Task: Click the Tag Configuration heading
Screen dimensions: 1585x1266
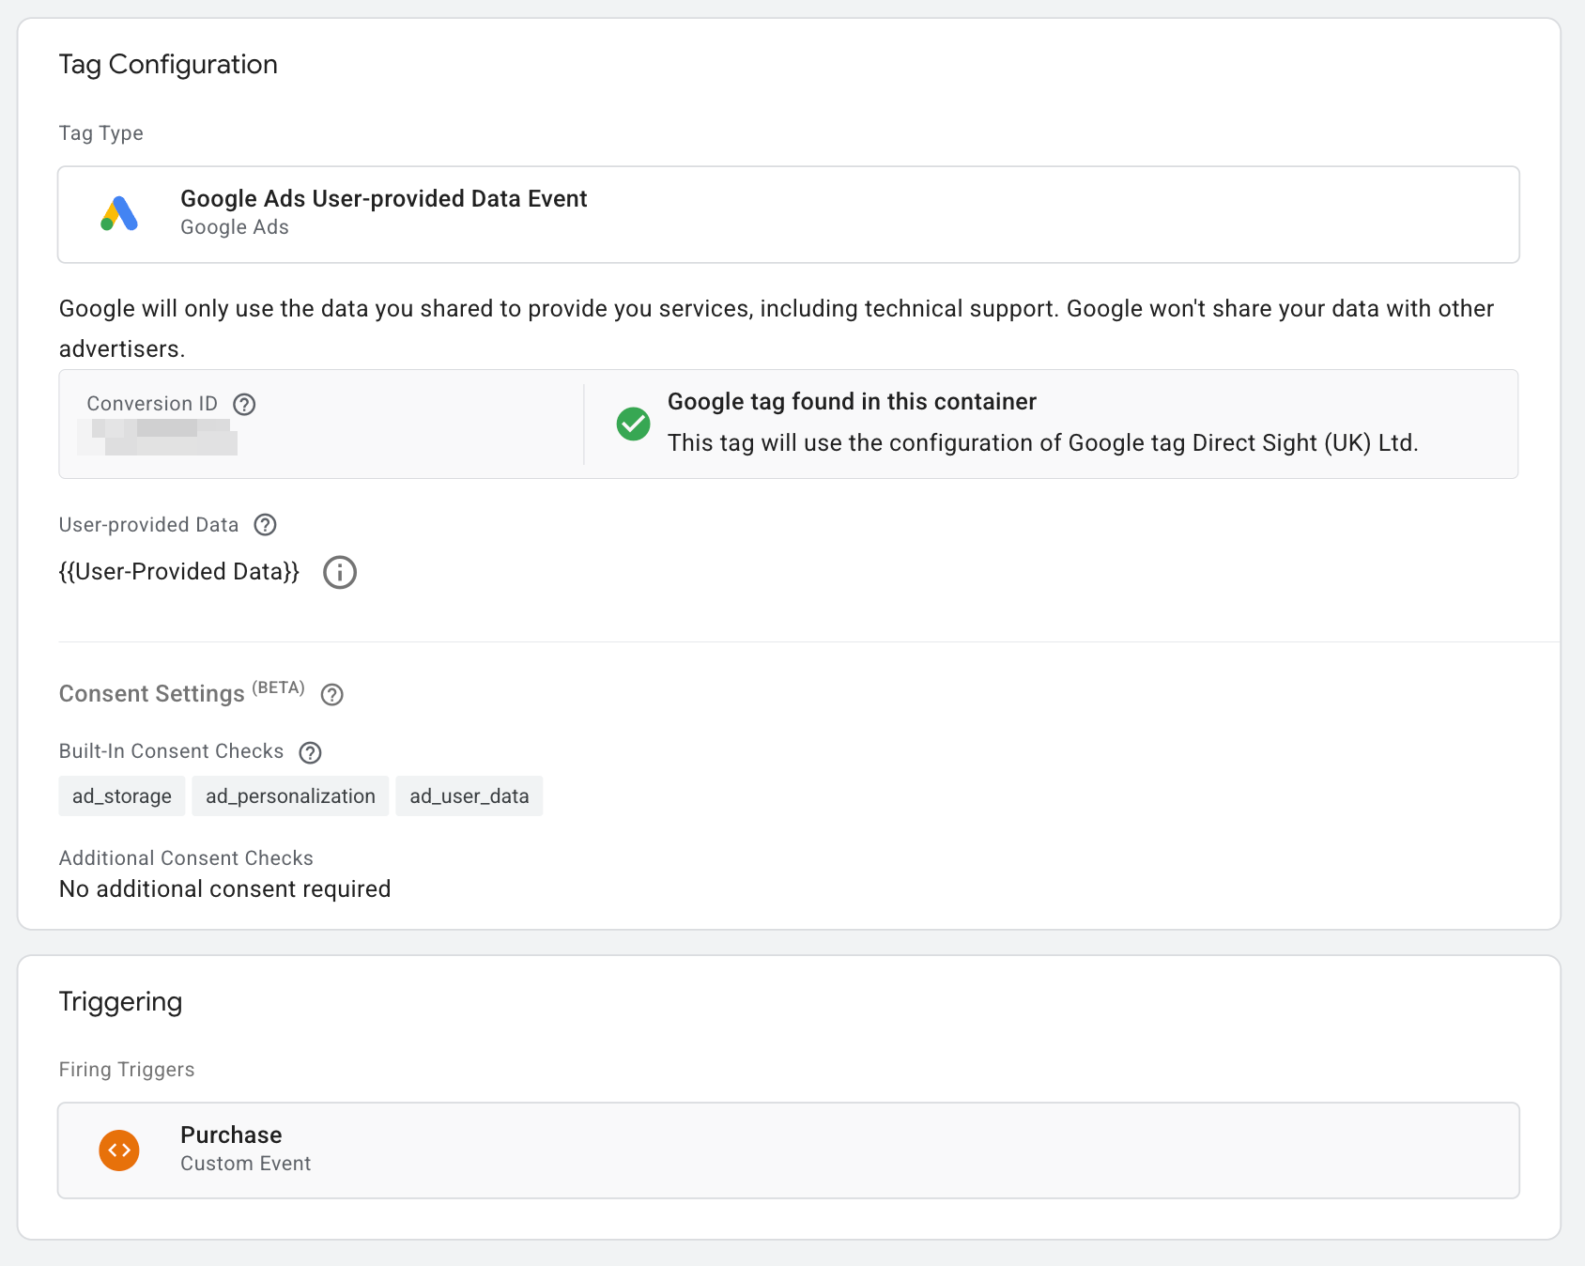Action: coord(168,65)
